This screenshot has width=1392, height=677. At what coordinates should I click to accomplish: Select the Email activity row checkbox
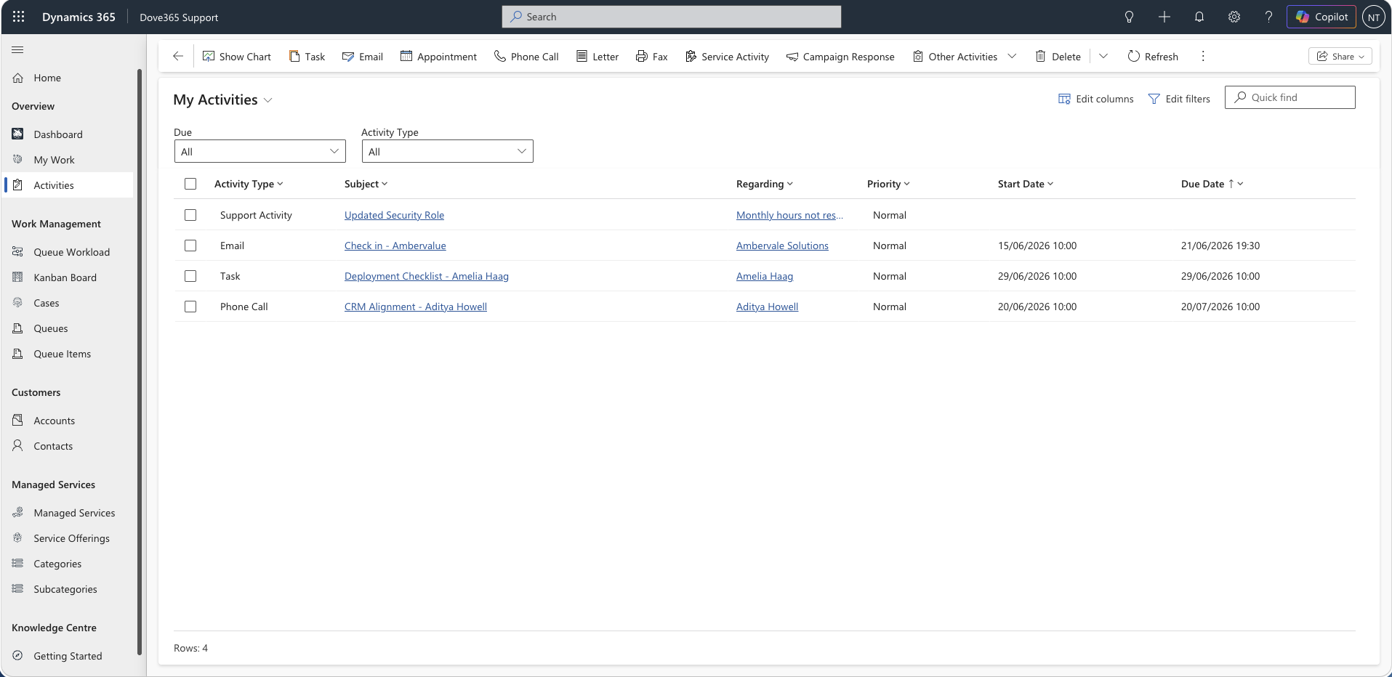click(190, 246)
